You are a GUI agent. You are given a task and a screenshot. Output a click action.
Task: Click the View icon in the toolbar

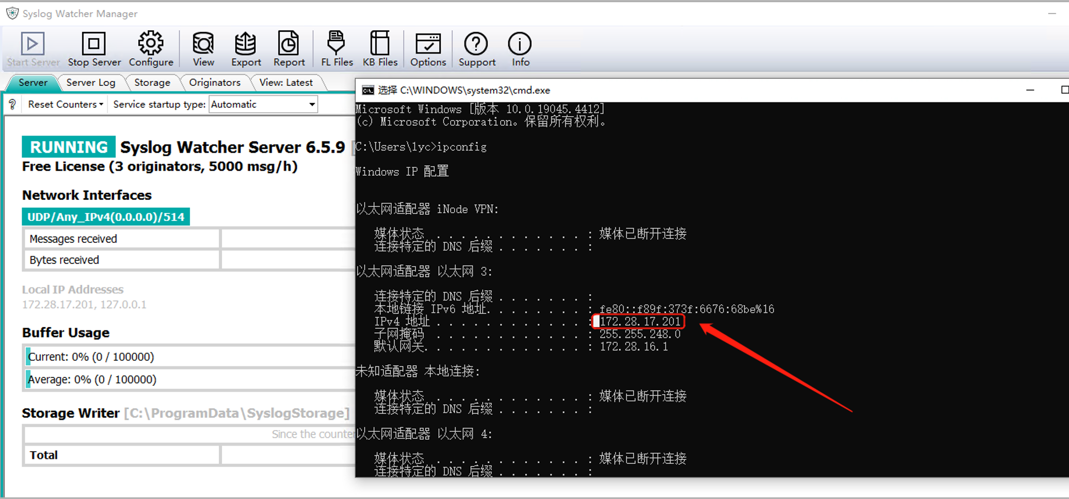click(x=203, y=48)
